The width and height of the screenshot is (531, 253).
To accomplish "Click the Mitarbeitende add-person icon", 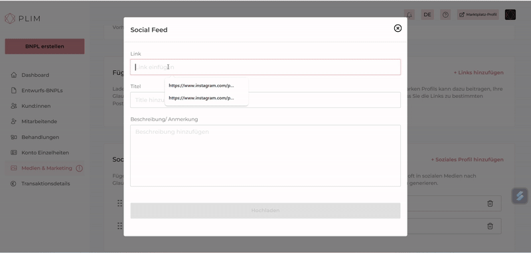I will pos(13,121).
